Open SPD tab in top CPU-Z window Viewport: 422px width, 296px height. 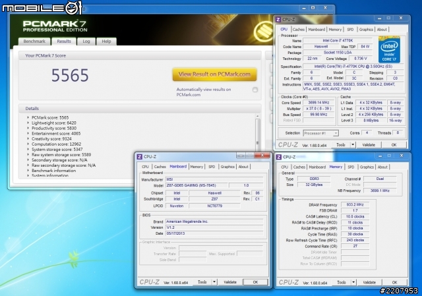tap(350, 30)
